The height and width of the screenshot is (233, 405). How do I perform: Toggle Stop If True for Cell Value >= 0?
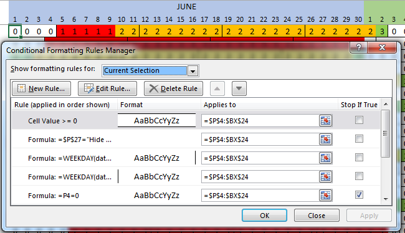(x=359, y=120)
